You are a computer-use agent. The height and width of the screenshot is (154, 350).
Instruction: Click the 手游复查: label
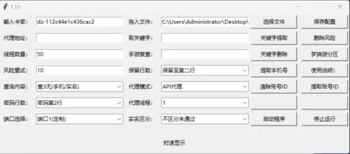click(x=141, y=54)
